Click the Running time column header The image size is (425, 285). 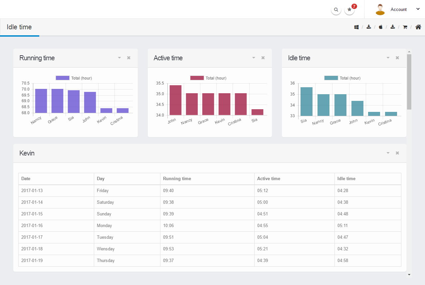[x=177, y=179]
